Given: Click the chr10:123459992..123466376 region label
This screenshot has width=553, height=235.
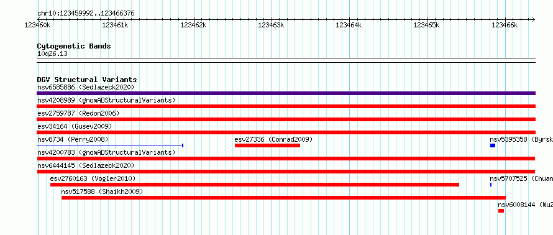Looking at the screenshot, I should pos(86,13).
